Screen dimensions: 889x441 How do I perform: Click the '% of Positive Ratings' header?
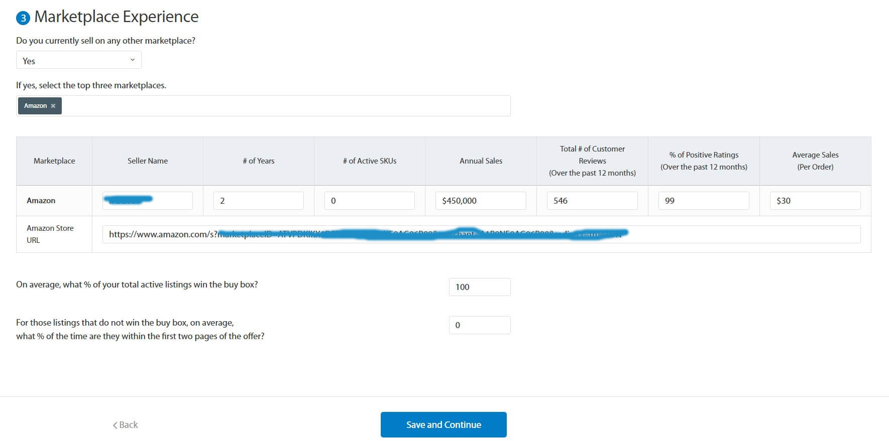coord(704,161)
